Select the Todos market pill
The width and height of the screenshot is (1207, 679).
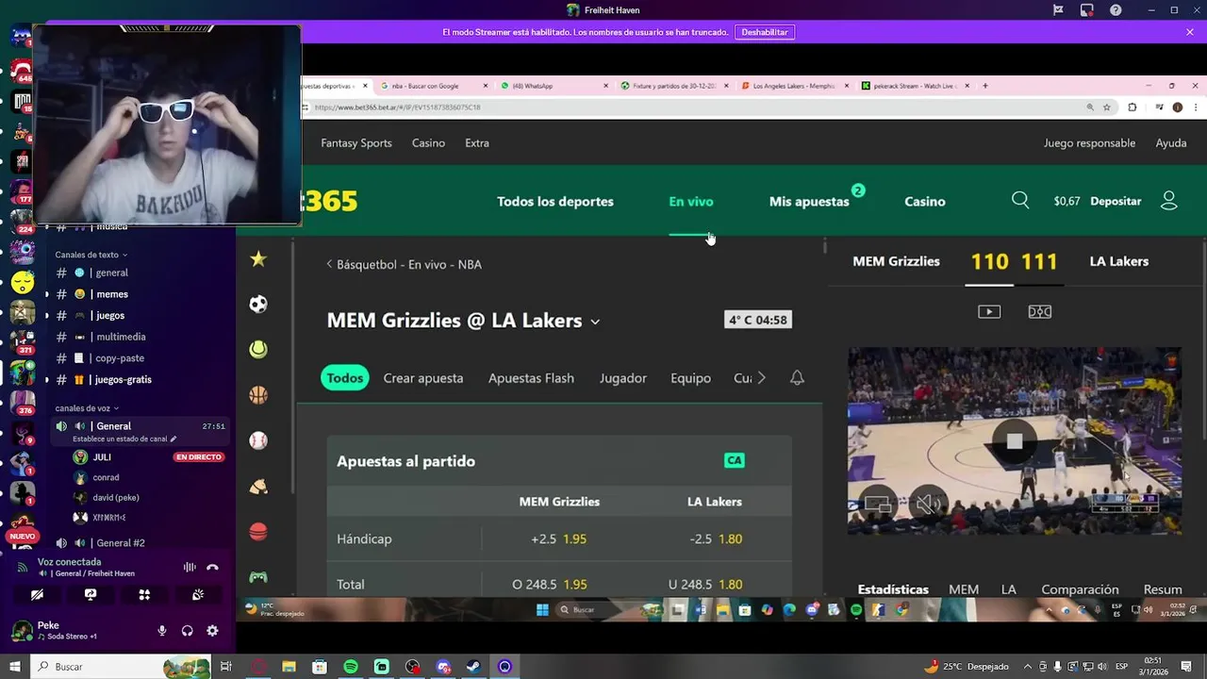tap(345, 378)
